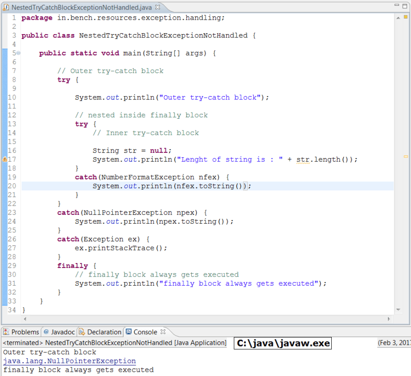The image size is (411, 376).
Task: Click the yellow overview ruler warning indicator at top
Action: click(x=406, y=17)
